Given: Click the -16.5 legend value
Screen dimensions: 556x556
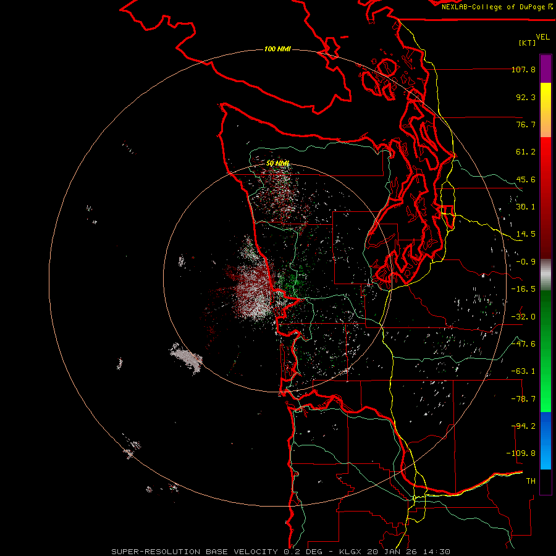Looking at the screenshot, I should pos(523,289).
